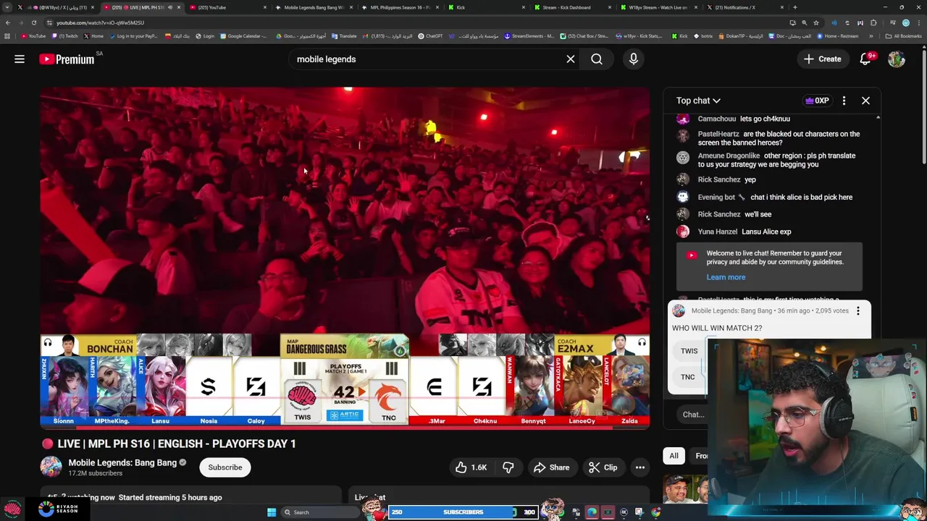
Task: Clear the search text with X
Action: pyautogui.click(x=571, y=59)
